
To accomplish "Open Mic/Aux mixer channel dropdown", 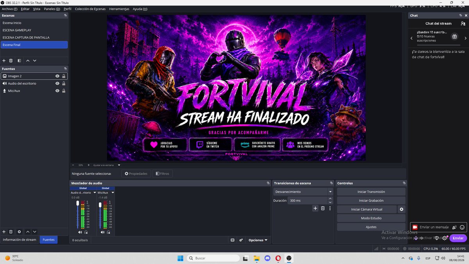I will 113,192.
